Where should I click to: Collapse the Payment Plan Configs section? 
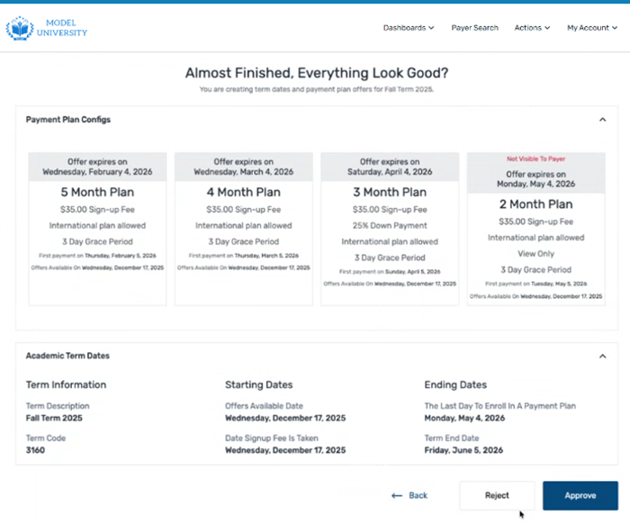tap(602, 119)
